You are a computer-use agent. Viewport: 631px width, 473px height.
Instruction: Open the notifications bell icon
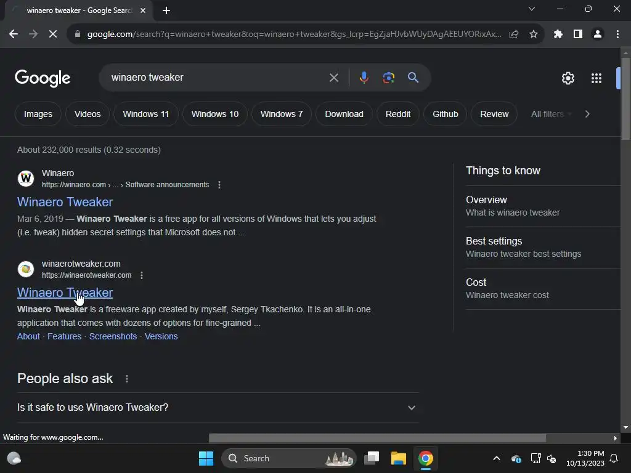point(614,458)
